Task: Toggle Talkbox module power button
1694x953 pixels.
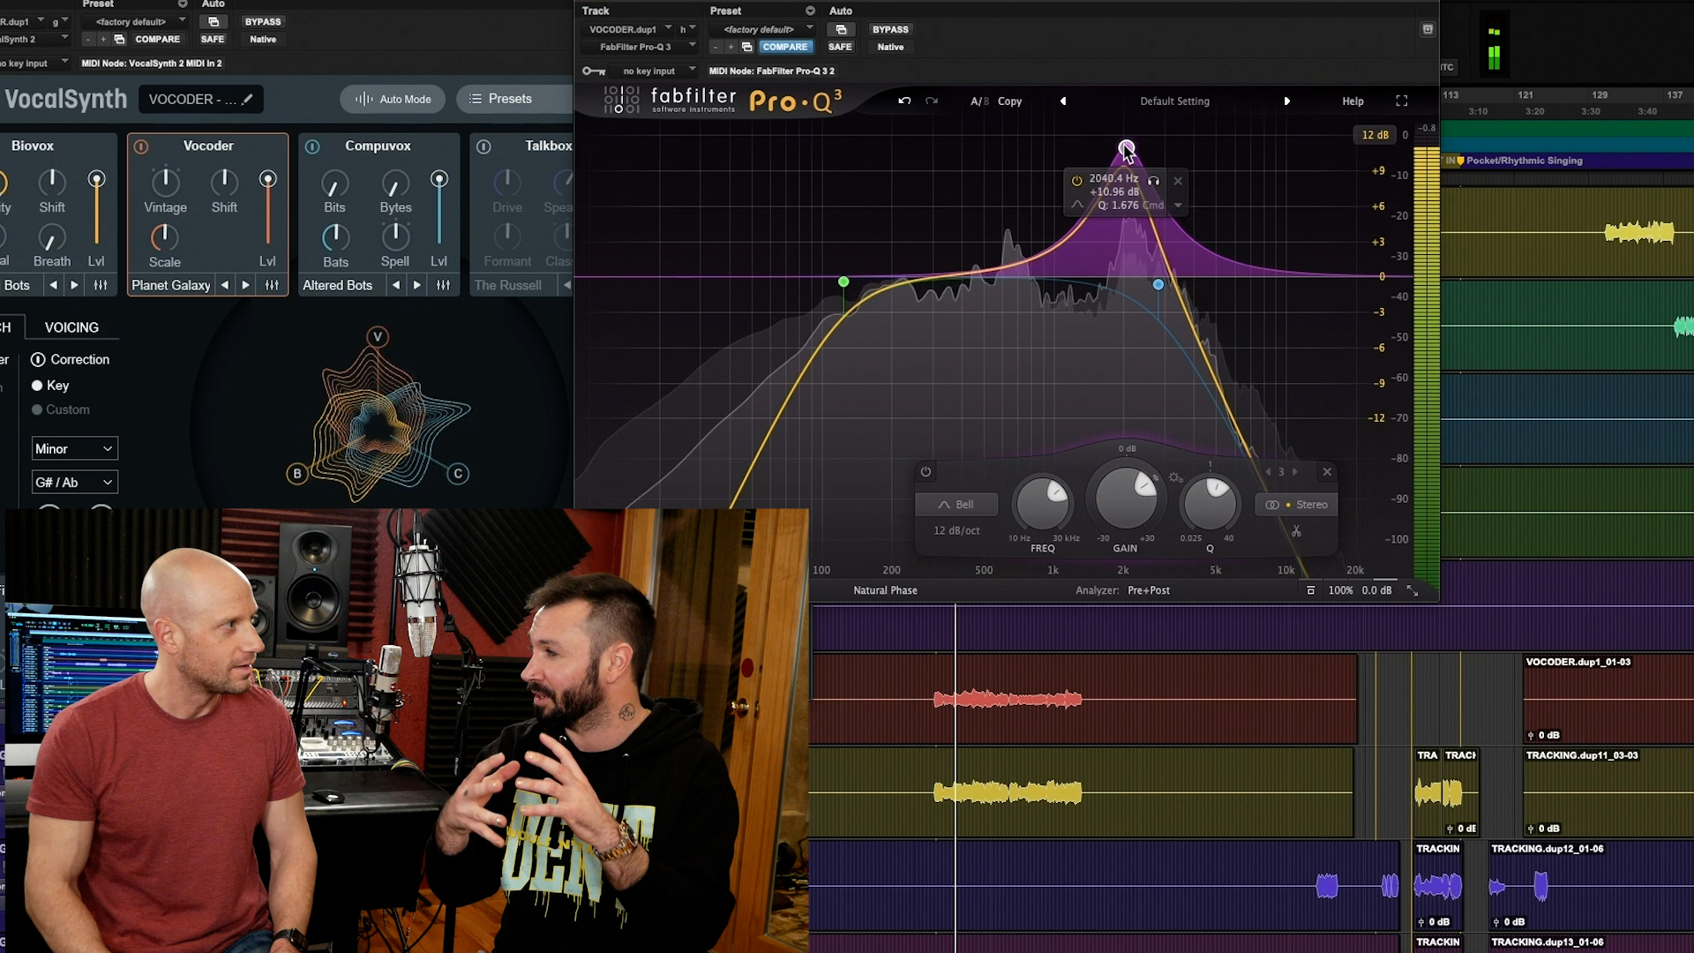Action: (483, 146)
